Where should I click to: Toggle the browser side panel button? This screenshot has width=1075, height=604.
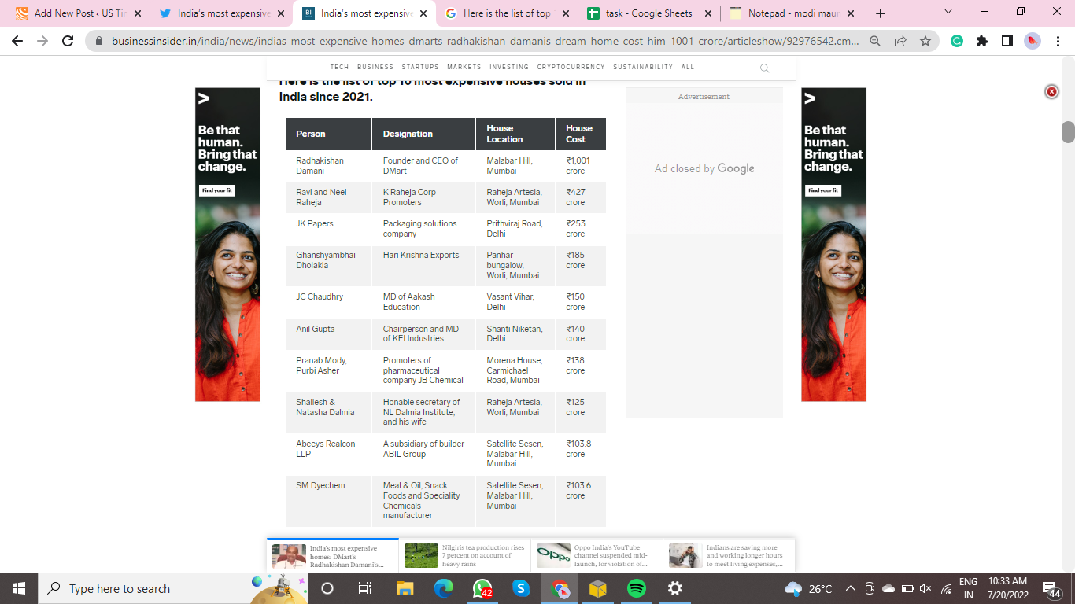pos(1007,41)
